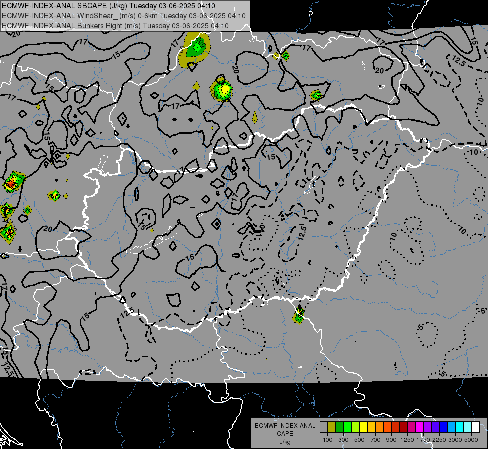Select the pale cyan legend swatch

pos(468,427)
